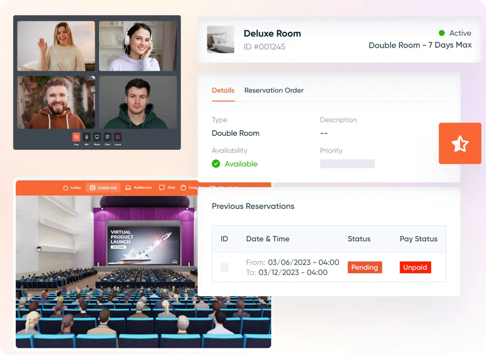This screenshot has height=355, width=486.
Task: Click the orange star button
Action: pos(460,143)
